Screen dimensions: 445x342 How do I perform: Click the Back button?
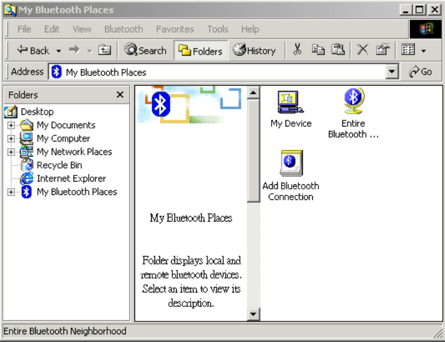pos(33,50)
